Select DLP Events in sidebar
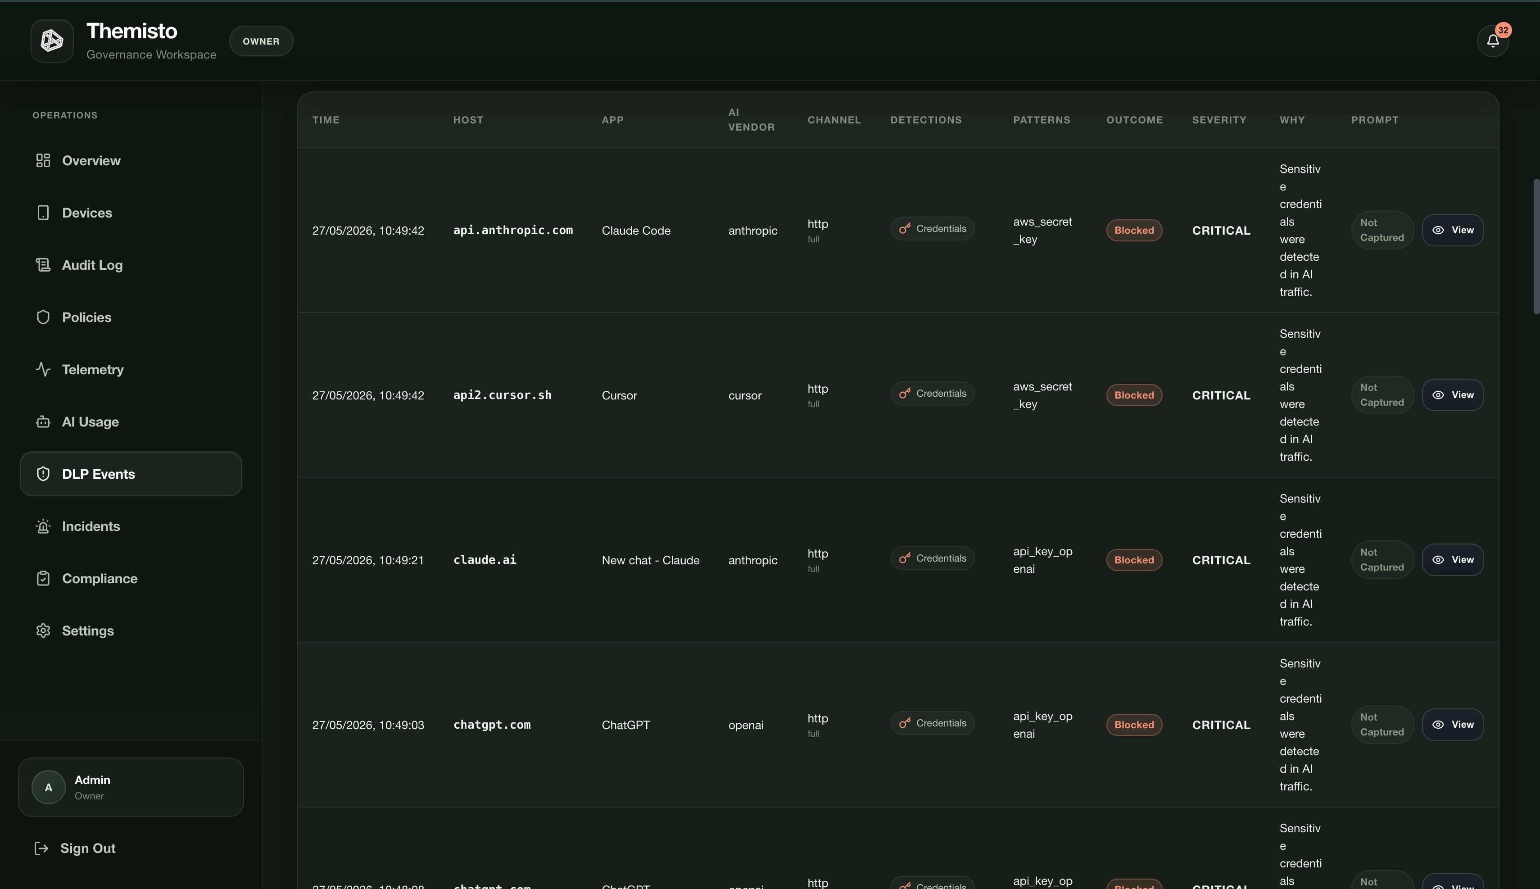This screenshot has width=1540, height=889. (x=131, y=474)
